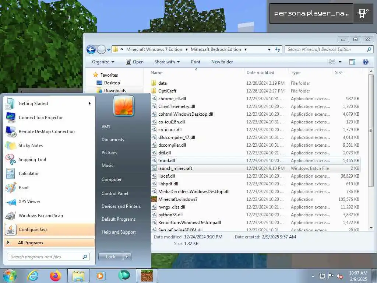377x283 pixels.
Task: Click the taskbar clock
Action: [x=358, y=276]
